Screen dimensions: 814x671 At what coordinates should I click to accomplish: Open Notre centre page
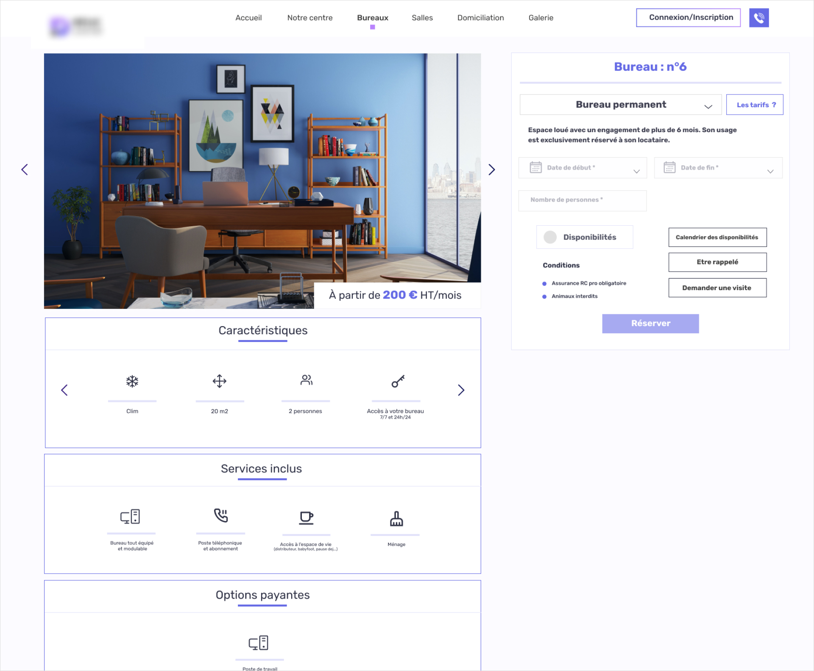[310, 18]
